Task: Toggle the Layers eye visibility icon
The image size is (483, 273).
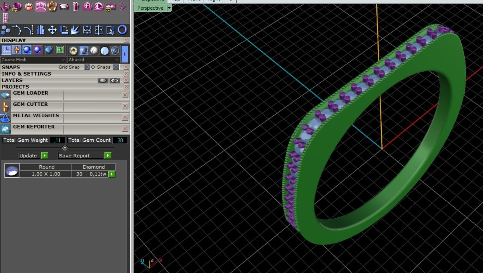Action: pos(115,80)
